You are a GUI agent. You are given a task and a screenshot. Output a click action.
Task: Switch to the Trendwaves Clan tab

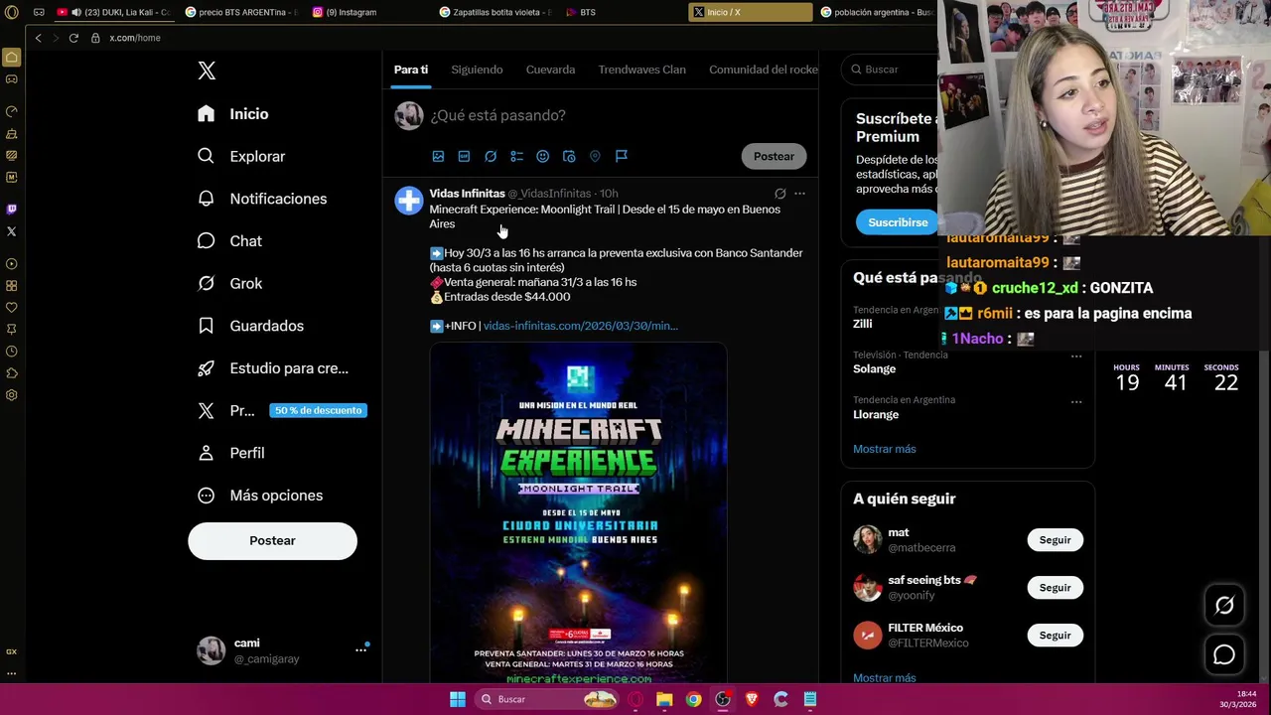(x=641, y=70)
